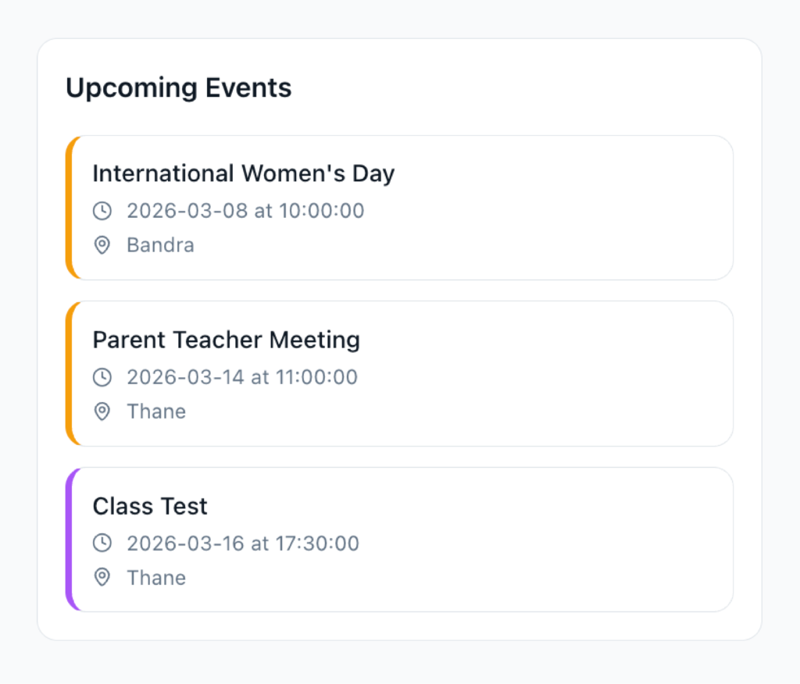
Task: Click orange color bar of Parent Teacher Meeting
Action: click(69, 374)
